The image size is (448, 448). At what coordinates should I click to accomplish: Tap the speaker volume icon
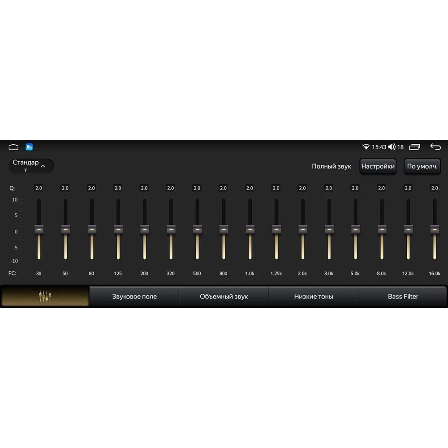point(392,147)
